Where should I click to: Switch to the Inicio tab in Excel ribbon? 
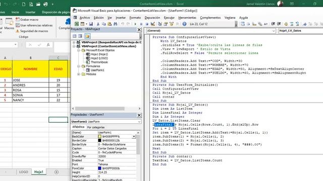(x=15, y=12)
